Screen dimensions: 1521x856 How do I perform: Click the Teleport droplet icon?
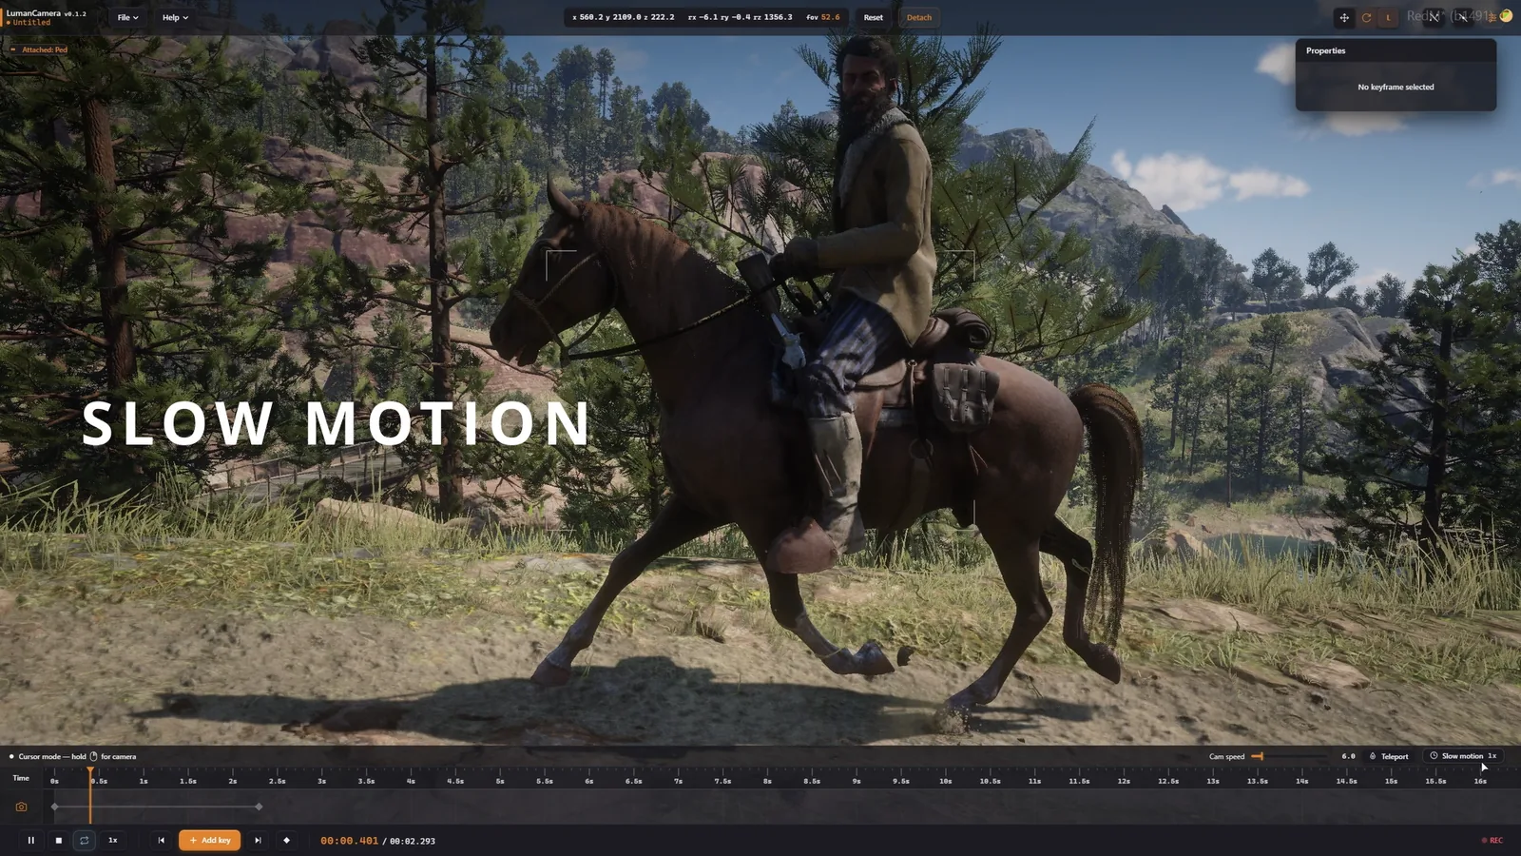(1372, 756)
